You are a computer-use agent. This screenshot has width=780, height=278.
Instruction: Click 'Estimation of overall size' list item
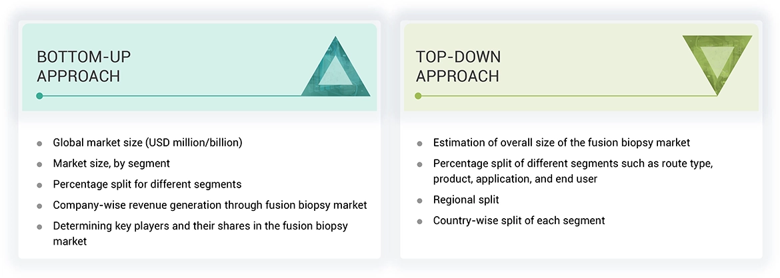[561, 142]
